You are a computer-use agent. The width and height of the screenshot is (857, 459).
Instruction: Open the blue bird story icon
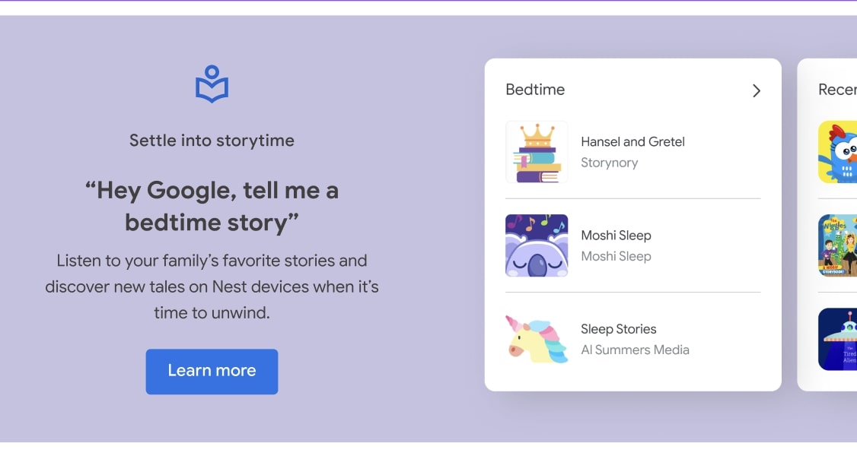(x=837, y=152)
